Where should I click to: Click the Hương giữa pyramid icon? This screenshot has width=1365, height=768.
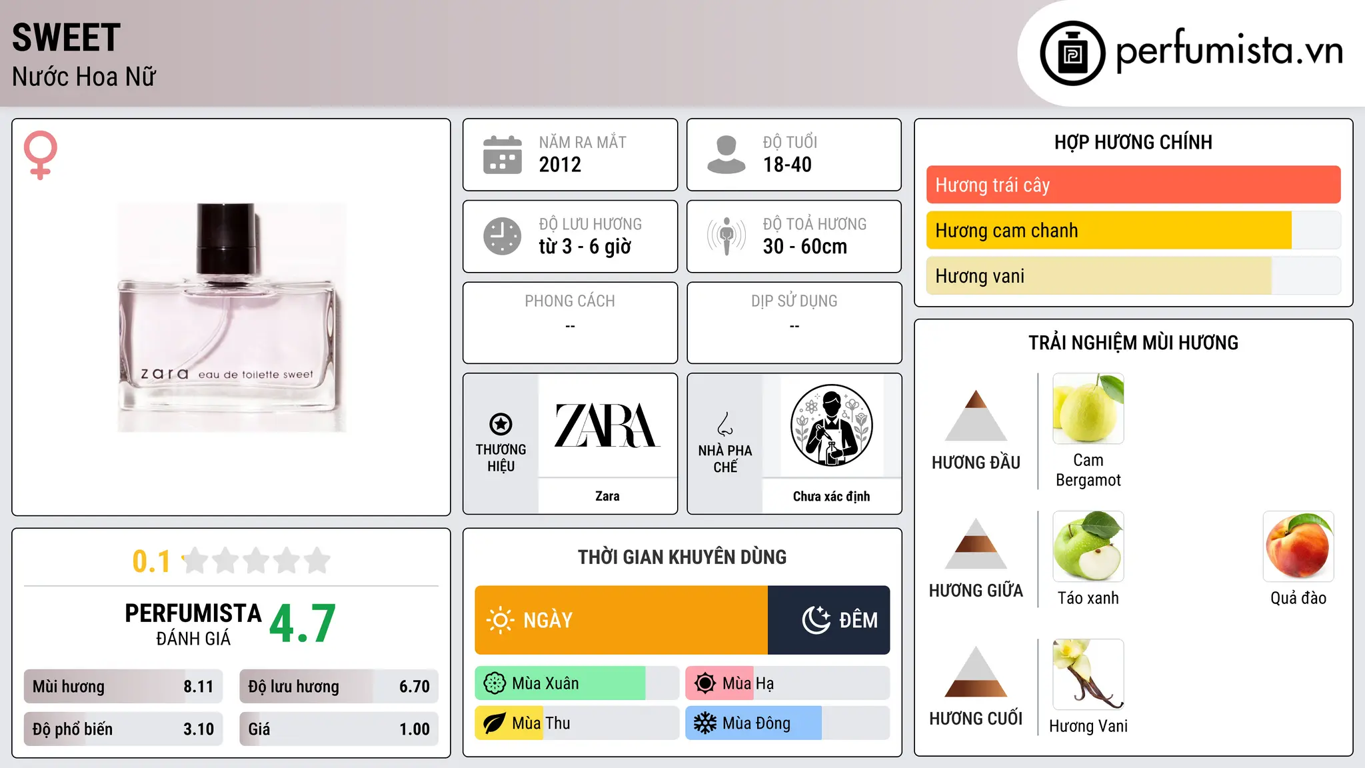[x=976, y=543]
